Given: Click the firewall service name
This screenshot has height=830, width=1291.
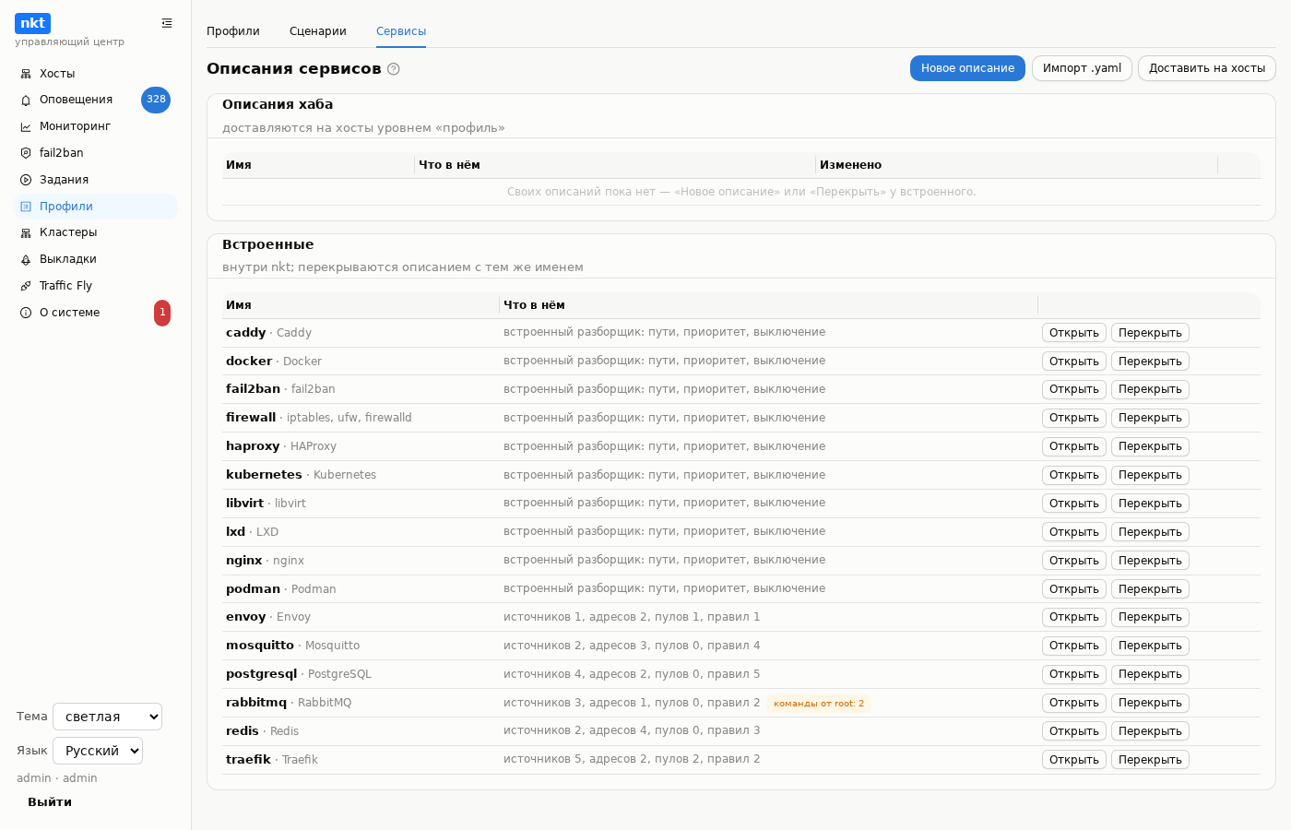Looking at the screenshot, I should click(x=251, y=418).
